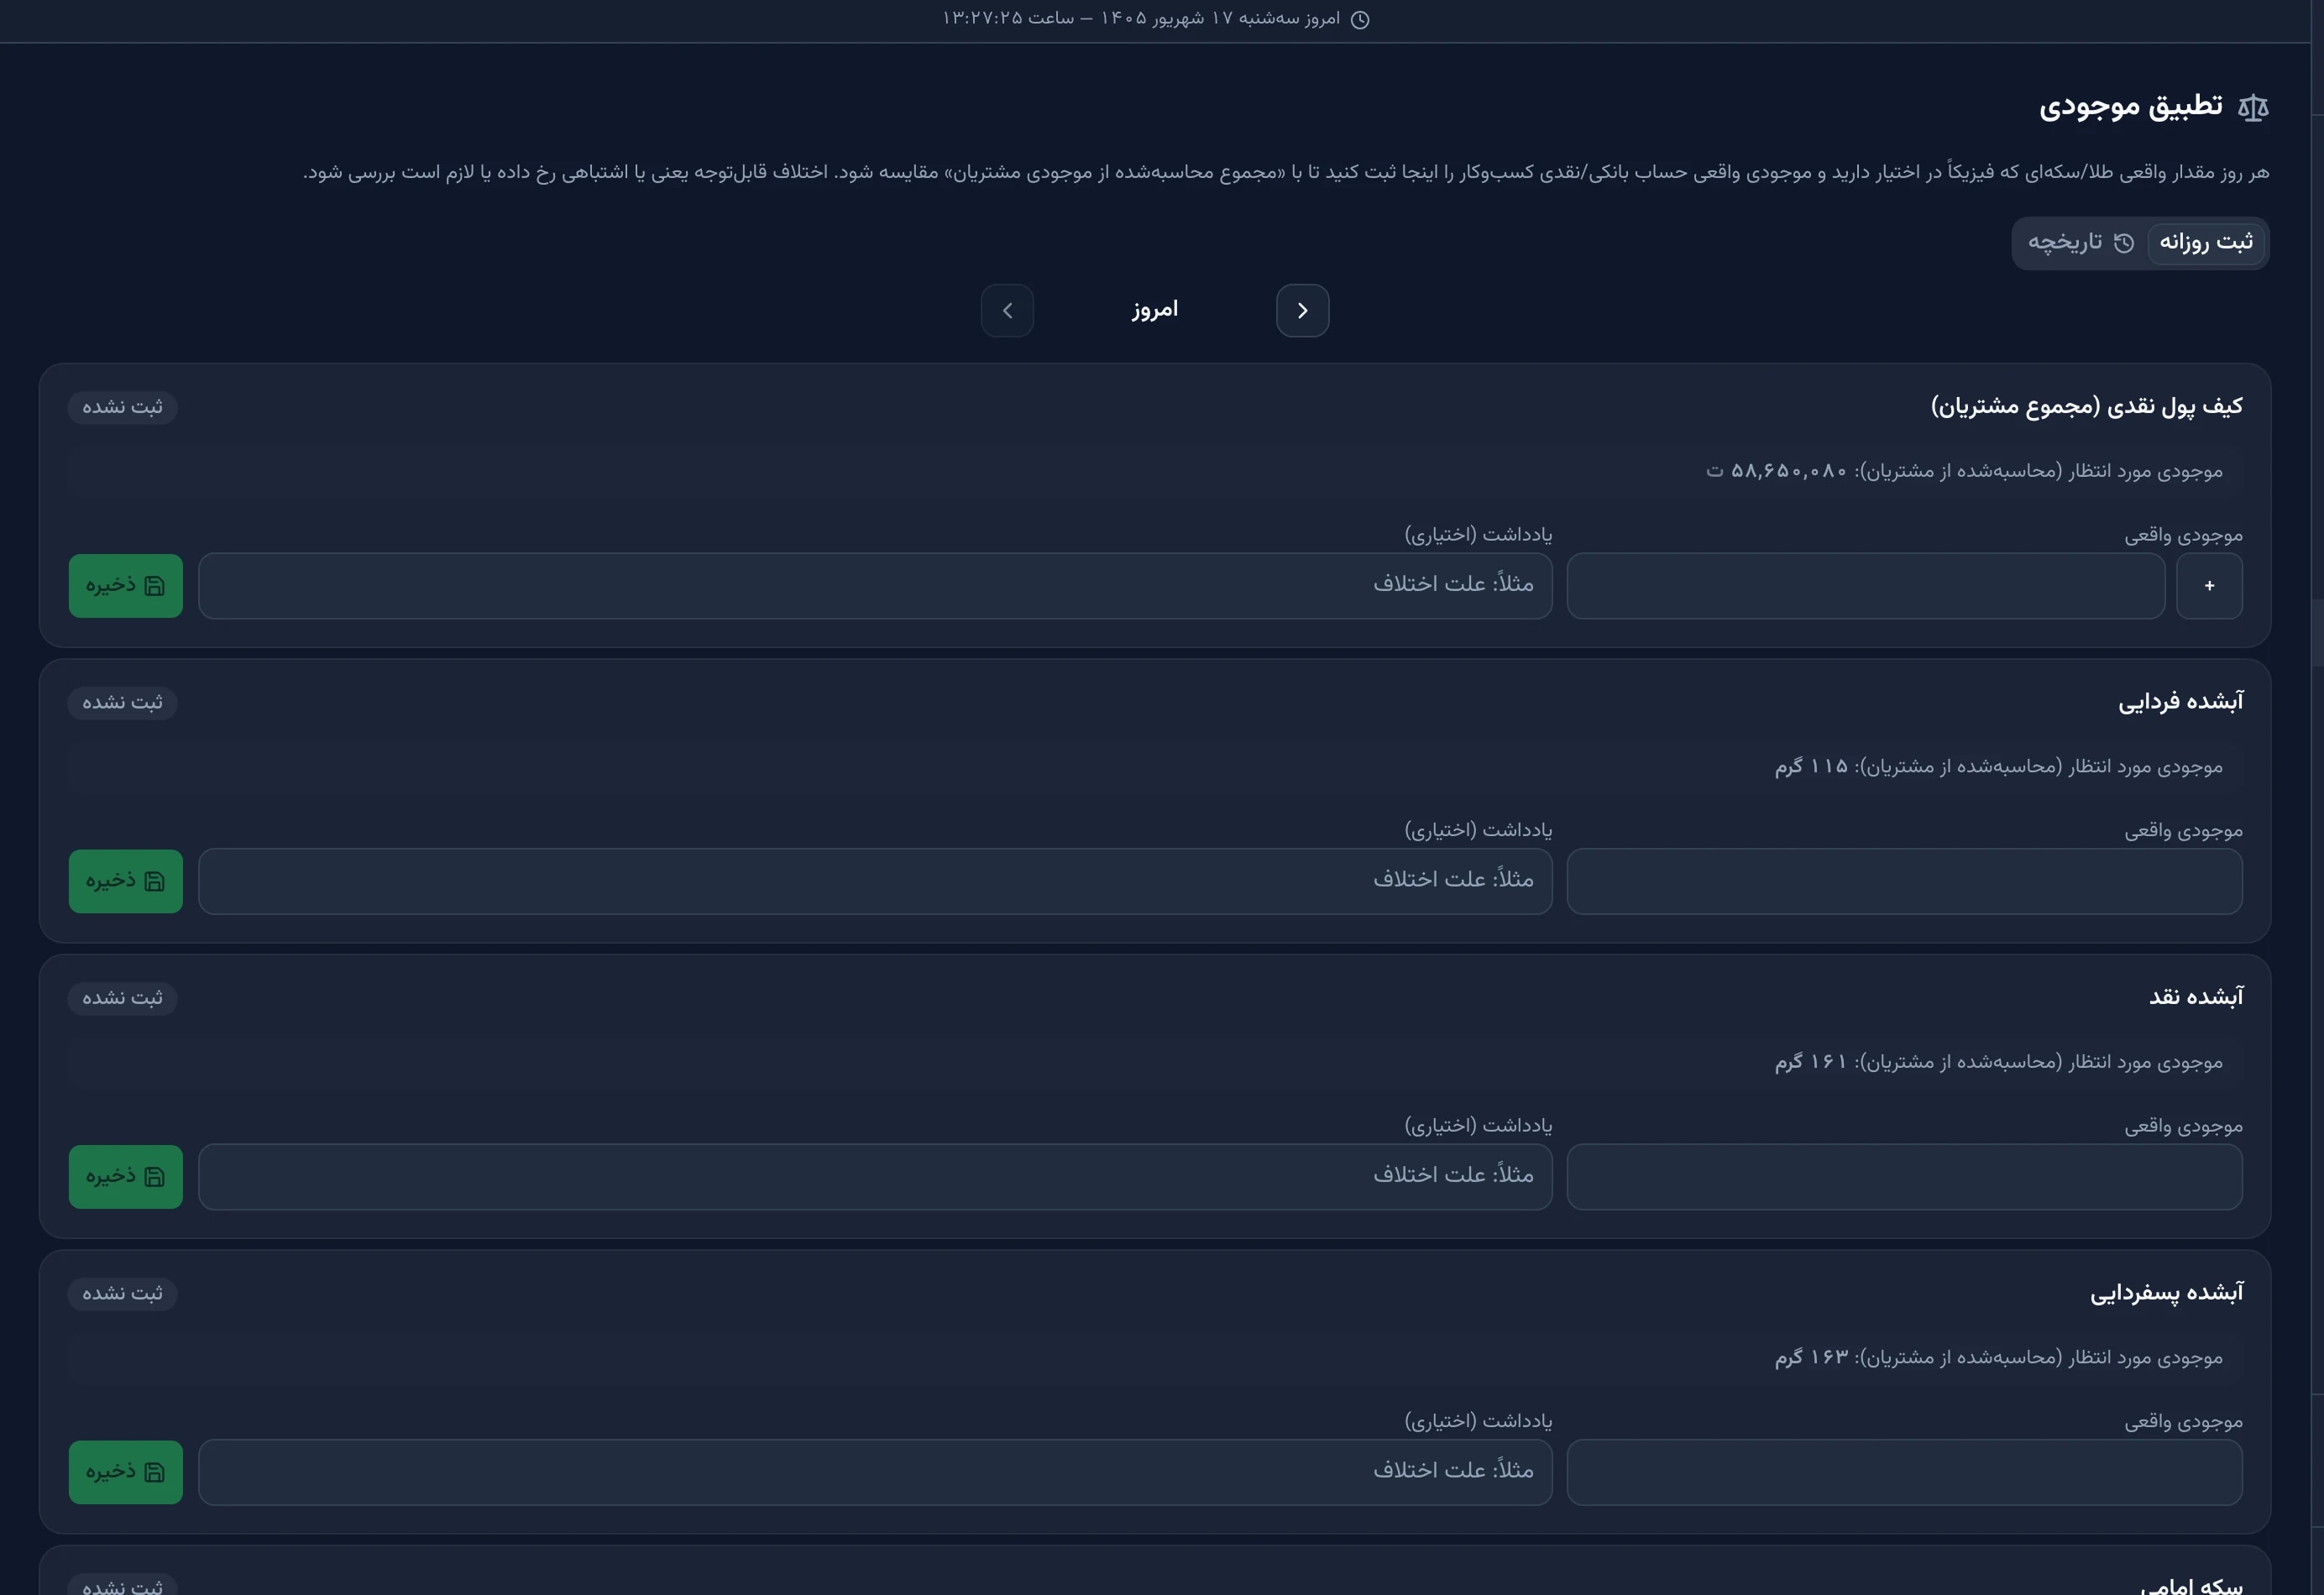Viewport: 2324px width, 1595px height.
Task: Click the آبشده پسفردایی card heading
Action: click(2166, 1293)
